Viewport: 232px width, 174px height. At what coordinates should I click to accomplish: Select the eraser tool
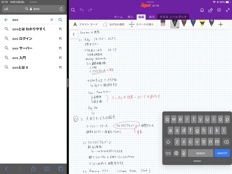pyautogui.click(x=163, y=23)
